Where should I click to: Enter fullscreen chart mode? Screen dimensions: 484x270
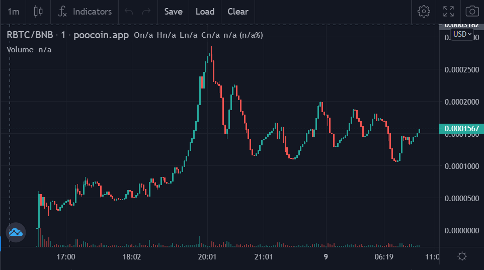[x=448, y=12]
